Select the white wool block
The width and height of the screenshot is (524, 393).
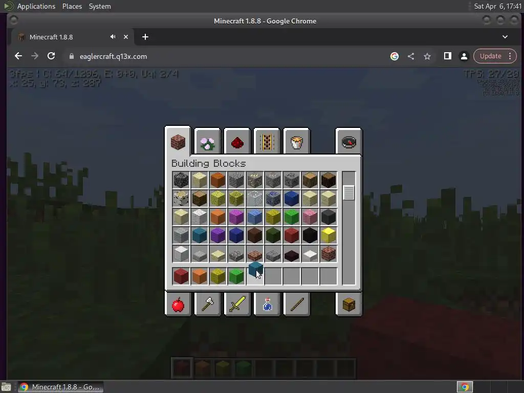click(x=200, y=217)
